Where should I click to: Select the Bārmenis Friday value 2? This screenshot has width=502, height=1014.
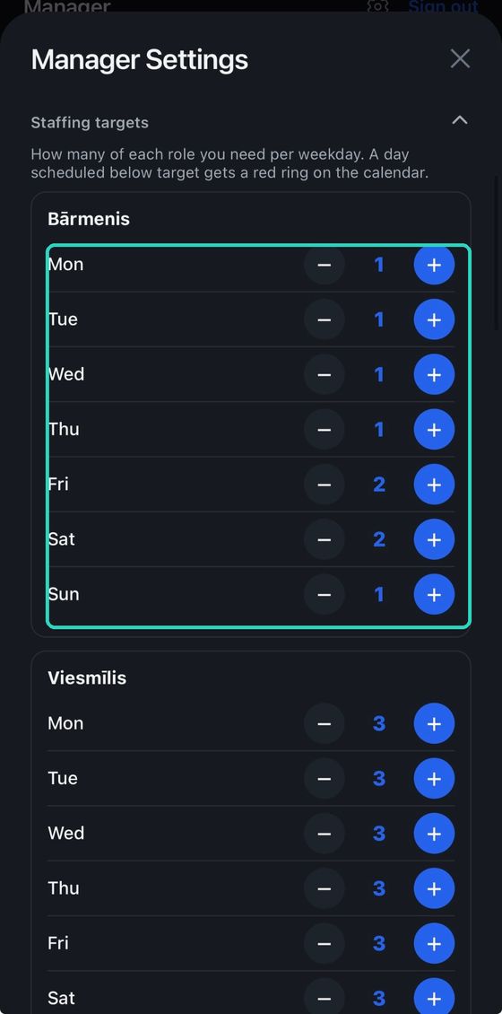[379, 485]
